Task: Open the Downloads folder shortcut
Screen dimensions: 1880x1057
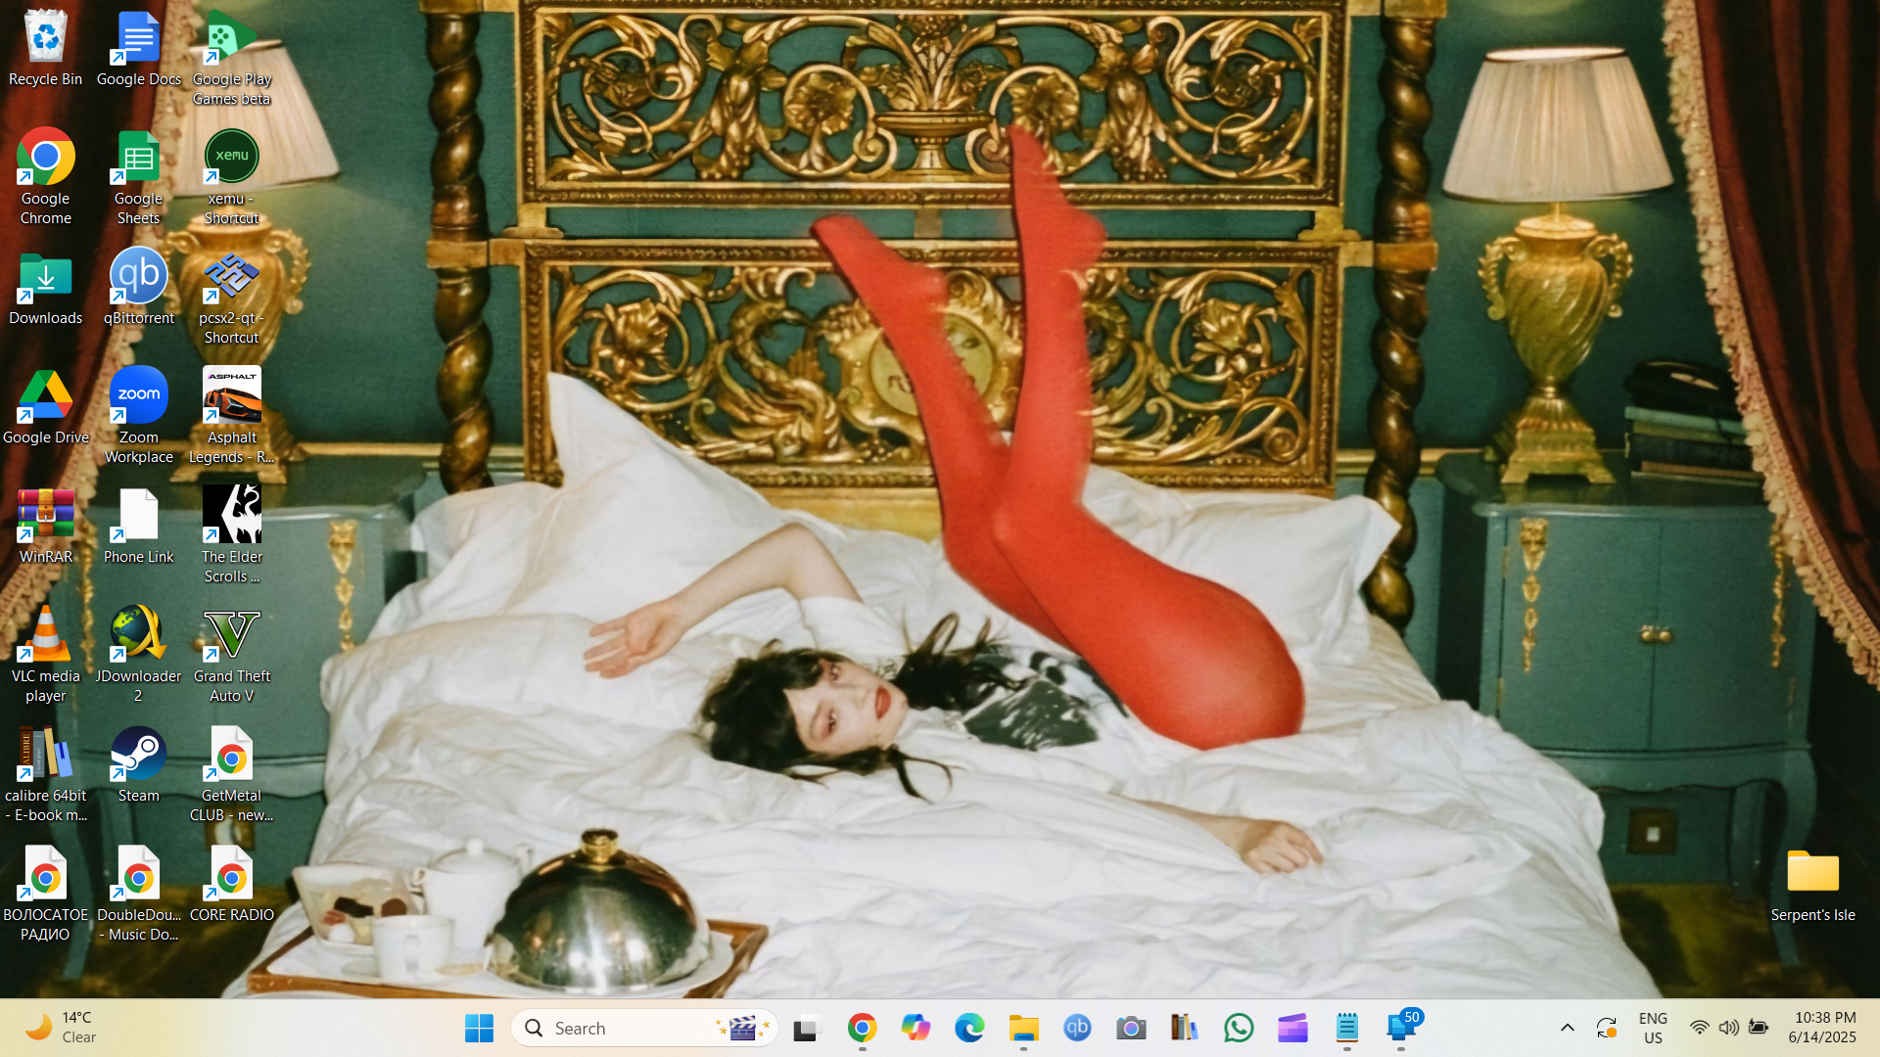Action: point(45,290)
